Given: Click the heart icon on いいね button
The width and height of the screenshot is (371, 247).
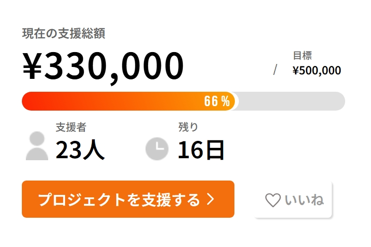Looking at the screenshot, I should pyautogui.click(x=273, y=200).
